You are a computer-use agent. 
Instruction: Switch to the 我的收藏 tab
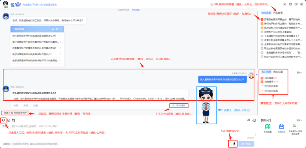tap(278, 72)
